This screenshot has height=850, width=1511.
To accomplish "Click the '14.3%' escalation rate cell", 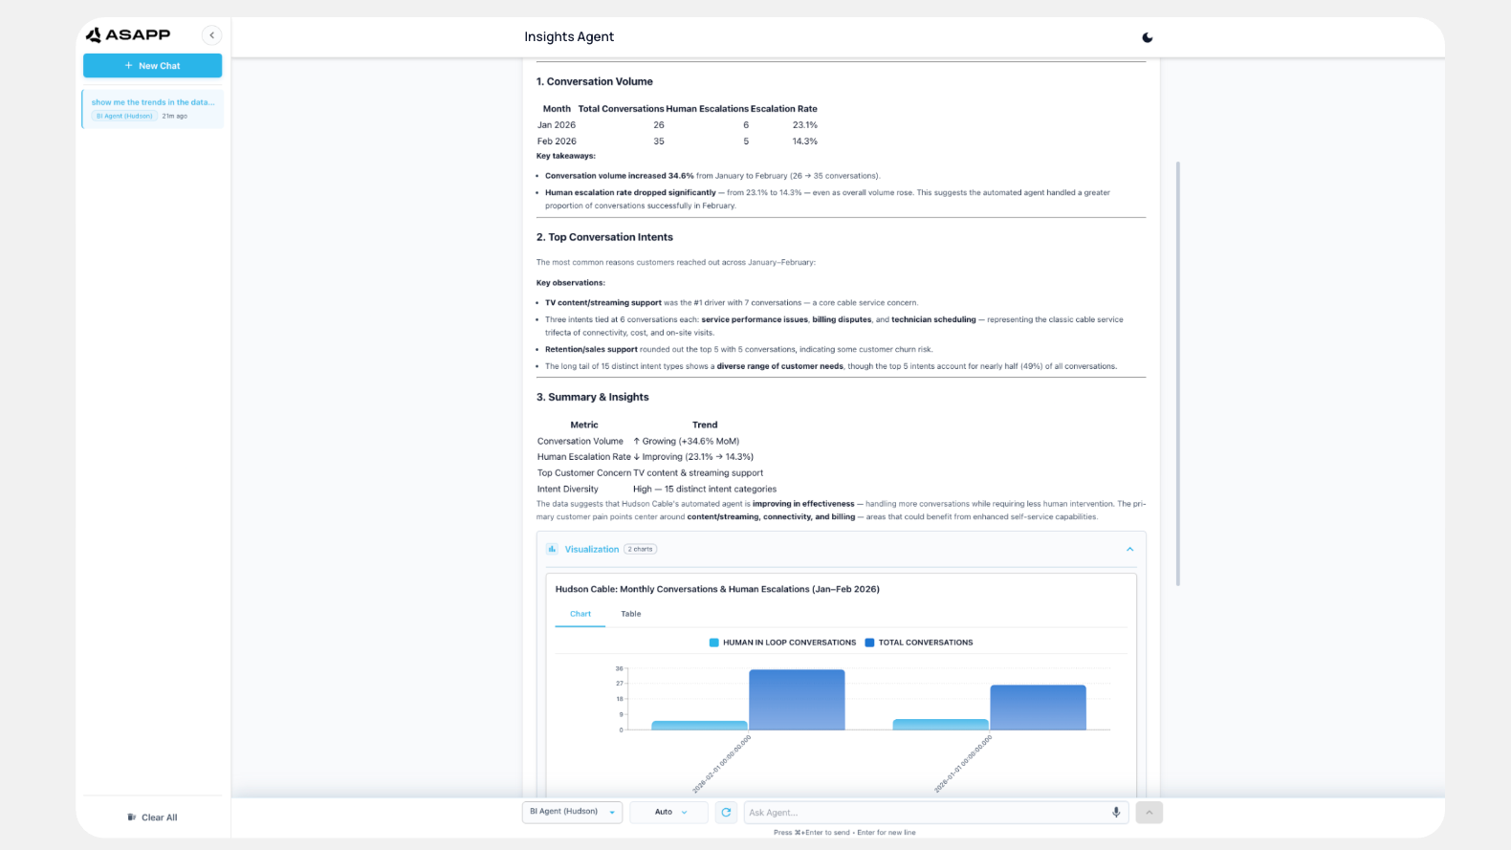I will 805,142.
